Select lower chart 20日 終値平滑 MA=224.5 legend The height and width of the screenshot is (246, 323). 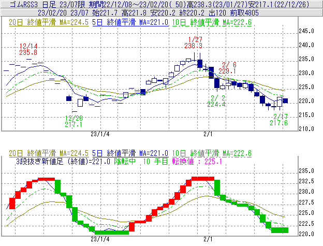[x=49, y=153]
